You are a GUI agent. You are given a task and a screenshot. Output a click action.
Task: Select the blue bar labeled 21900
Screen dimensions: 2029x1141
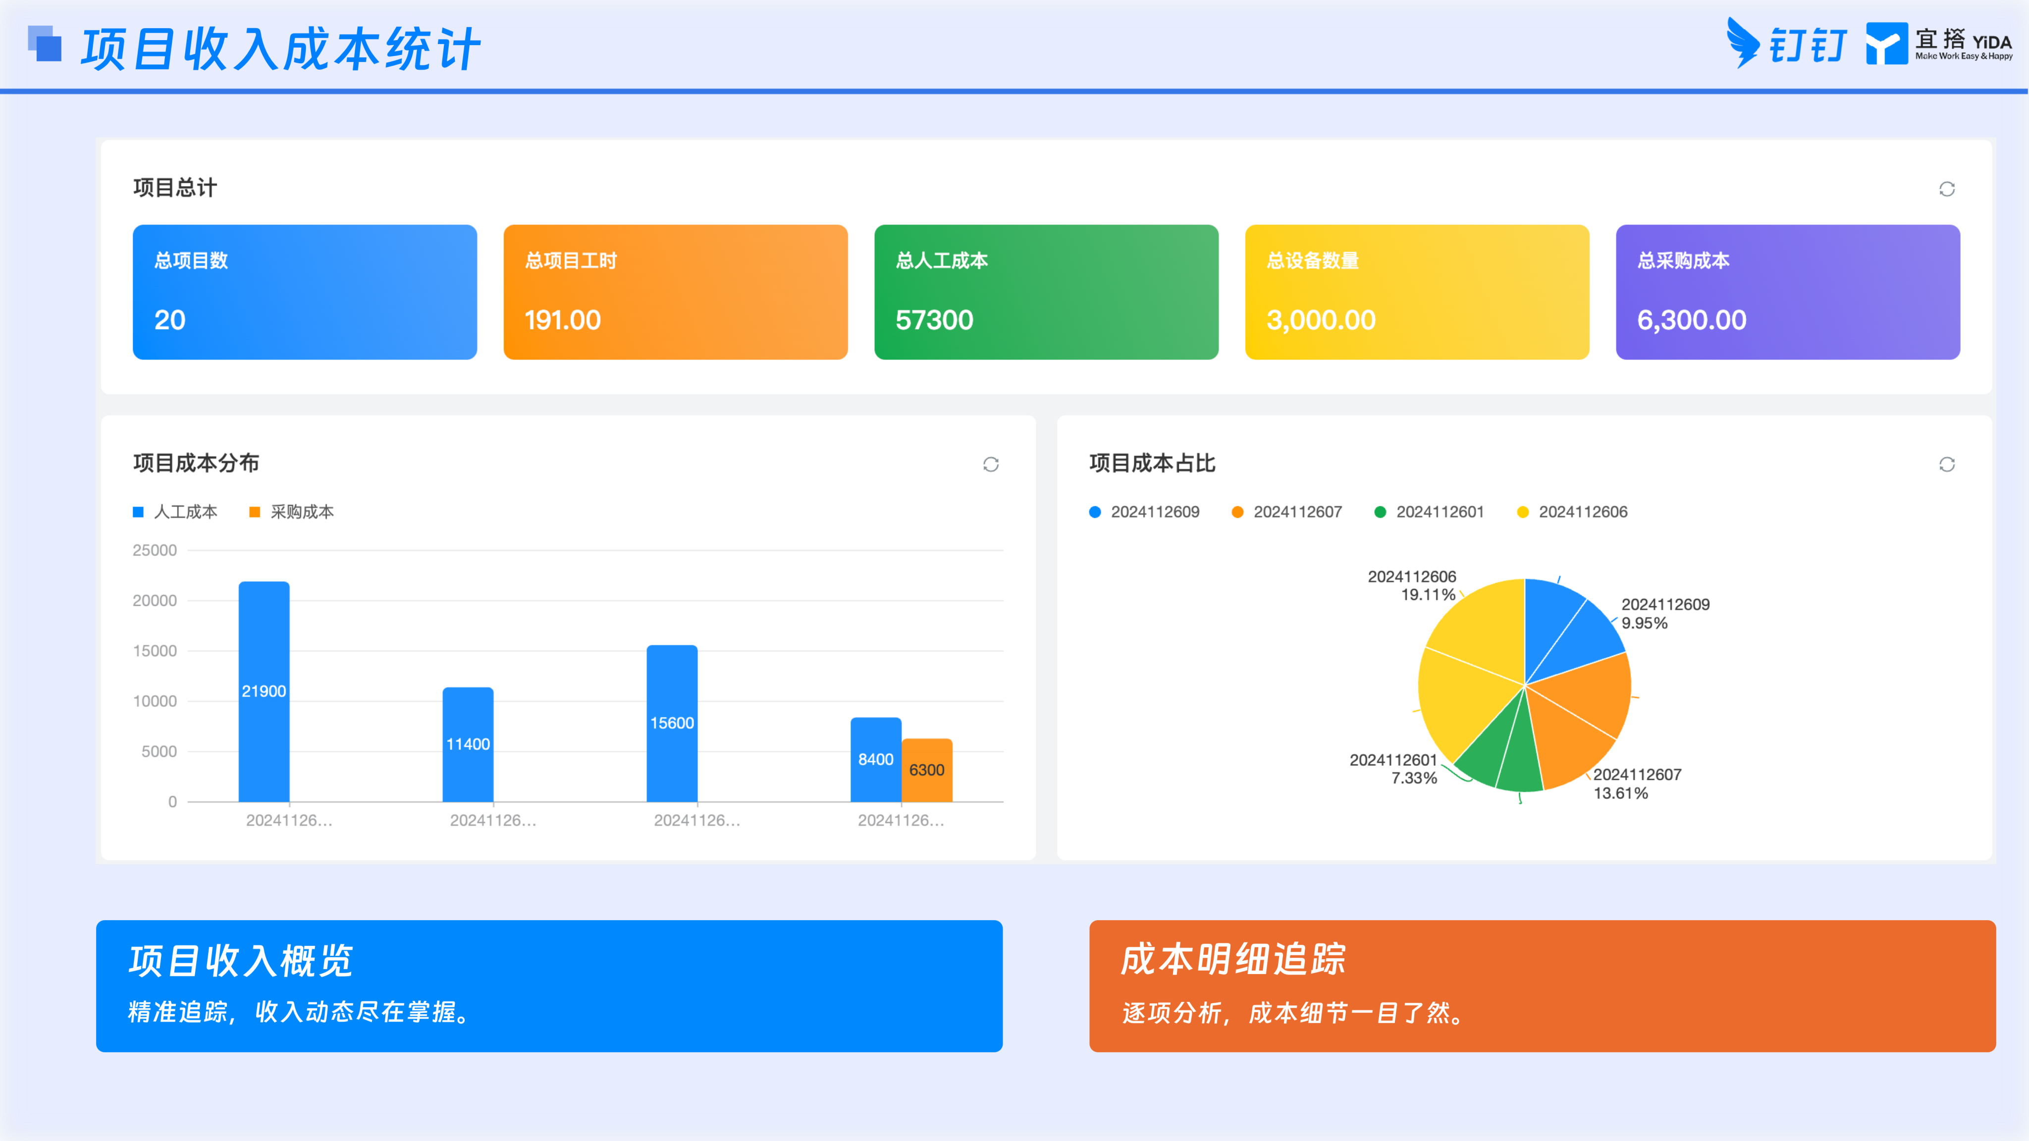(x=264, y=691)
